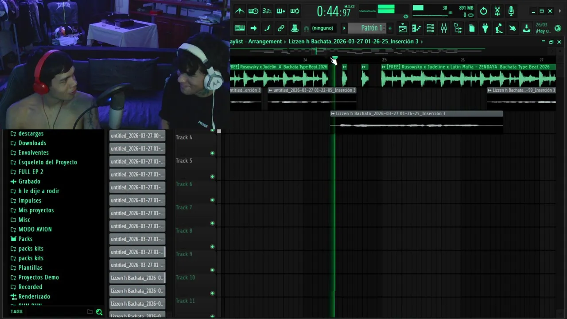Add new pattern with plus button
Screen dimensions: 567x319
(x=390, y=28)
